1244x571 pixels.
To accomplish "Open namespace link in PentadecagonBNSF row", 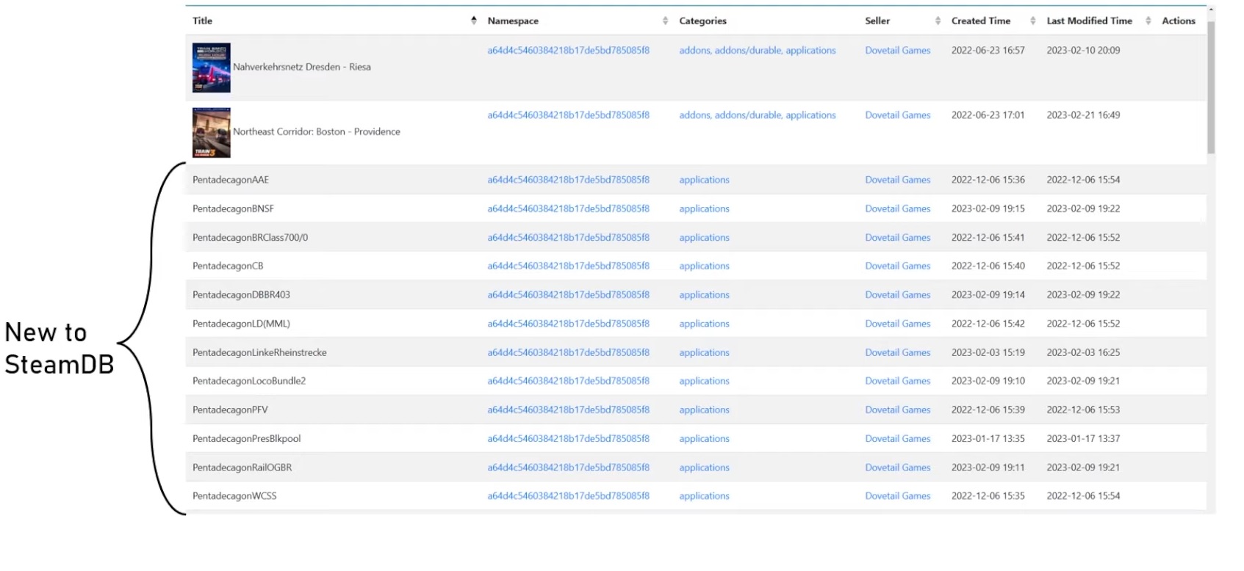I will point(568,208).
